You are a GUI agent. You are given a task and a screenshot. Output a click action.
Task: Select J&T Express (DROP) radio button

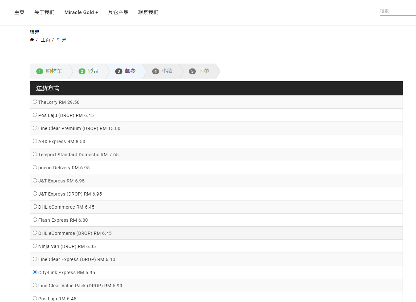point(35,194)
